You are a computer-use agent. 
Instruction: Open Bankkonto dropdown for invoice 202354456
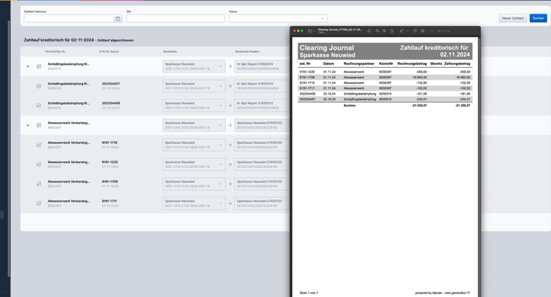(194, 106)
